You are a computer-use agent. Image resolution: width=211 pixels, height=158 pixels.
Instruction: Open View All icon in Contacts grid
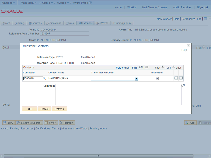point(141,67)
